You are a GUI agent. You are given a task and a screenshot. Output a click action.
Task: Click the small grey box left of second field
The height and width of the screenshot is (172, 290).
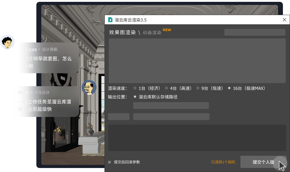(x=119, y=117)
